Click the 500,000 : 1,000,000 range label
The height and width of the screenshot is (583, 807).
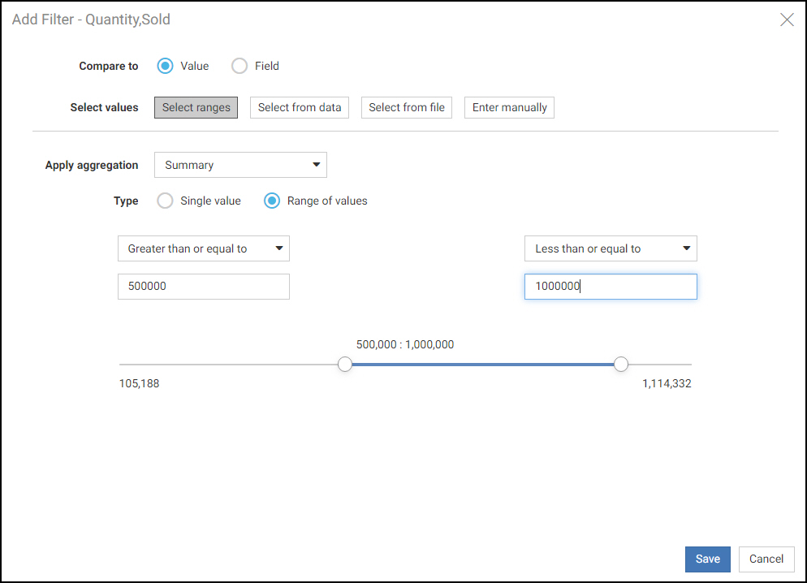click(405, 344)
